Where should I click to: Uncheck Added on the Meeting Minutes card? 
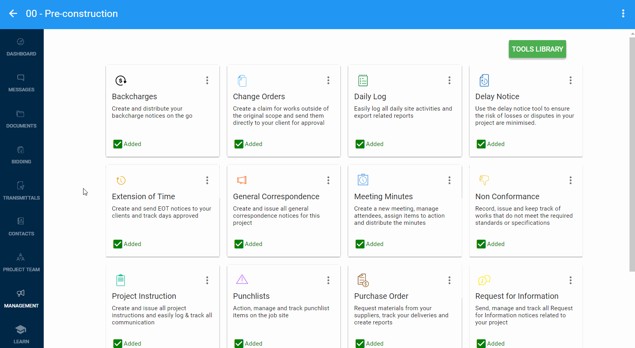pyautogui.click(x=360, y=244)
